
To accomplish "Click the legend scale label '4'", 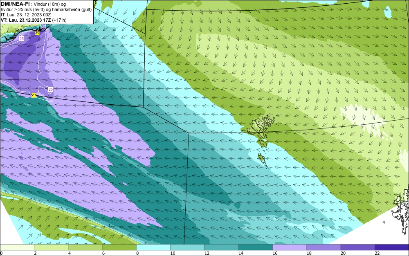I will 70,253.
